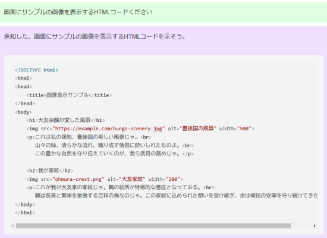
Task: Click the opening <head> tag line
Action: 23,87
